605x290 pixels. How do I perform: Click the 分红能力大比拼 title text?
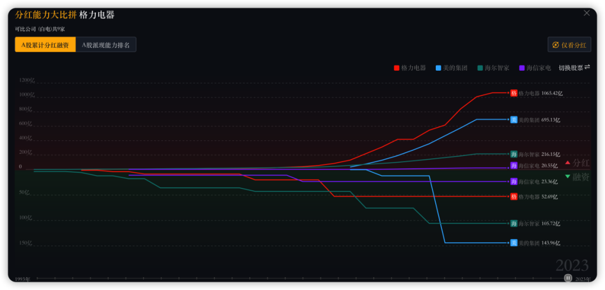(45, 15)
